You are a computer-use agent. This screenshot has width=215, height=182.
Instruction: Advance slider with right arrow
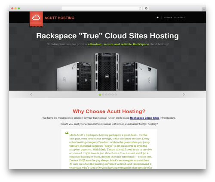184,94
